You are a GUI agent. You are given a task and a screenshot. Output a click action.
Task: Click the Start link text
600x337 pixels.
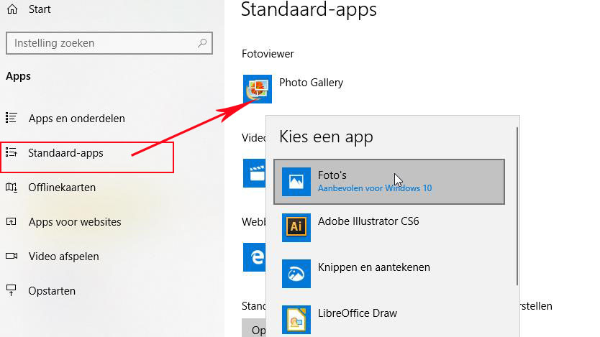pyautogui.click(x=40, y=10)
